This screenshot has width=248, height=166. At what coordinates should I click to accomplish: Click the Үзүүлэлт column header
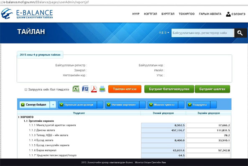pyautogui.click(x=79, y=113)
